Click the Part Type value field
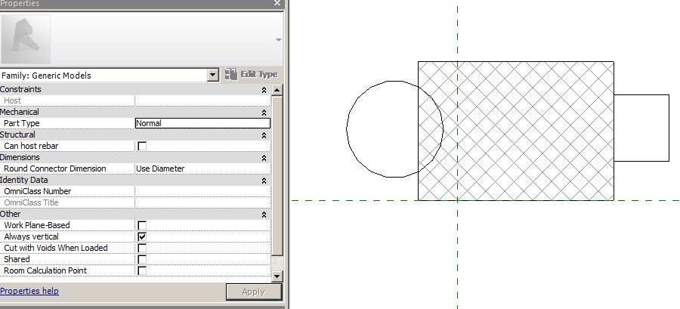The height and width of the screenshot is (309, 680). click(203, 123)
